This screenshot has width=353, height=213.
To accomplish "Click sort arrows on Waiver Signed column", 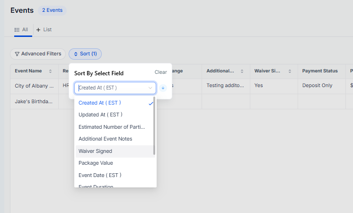I will pyautogui.click(x=290, y=71).
